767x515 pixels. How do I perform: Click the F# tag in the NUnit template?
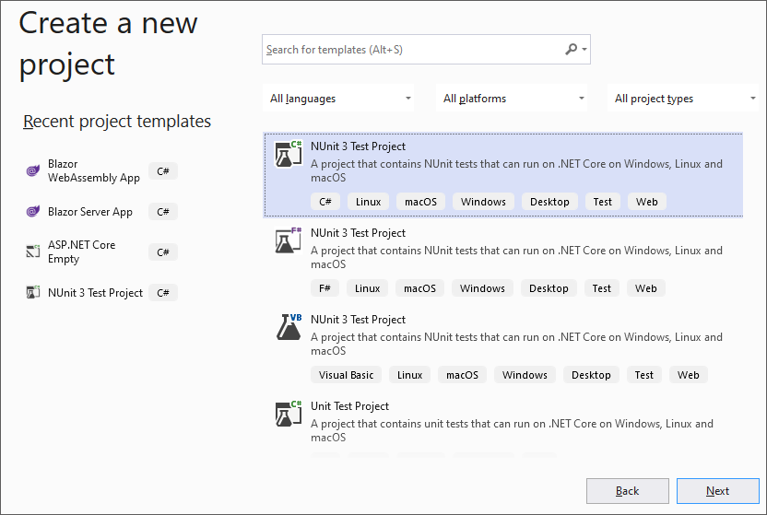(324, 288)
